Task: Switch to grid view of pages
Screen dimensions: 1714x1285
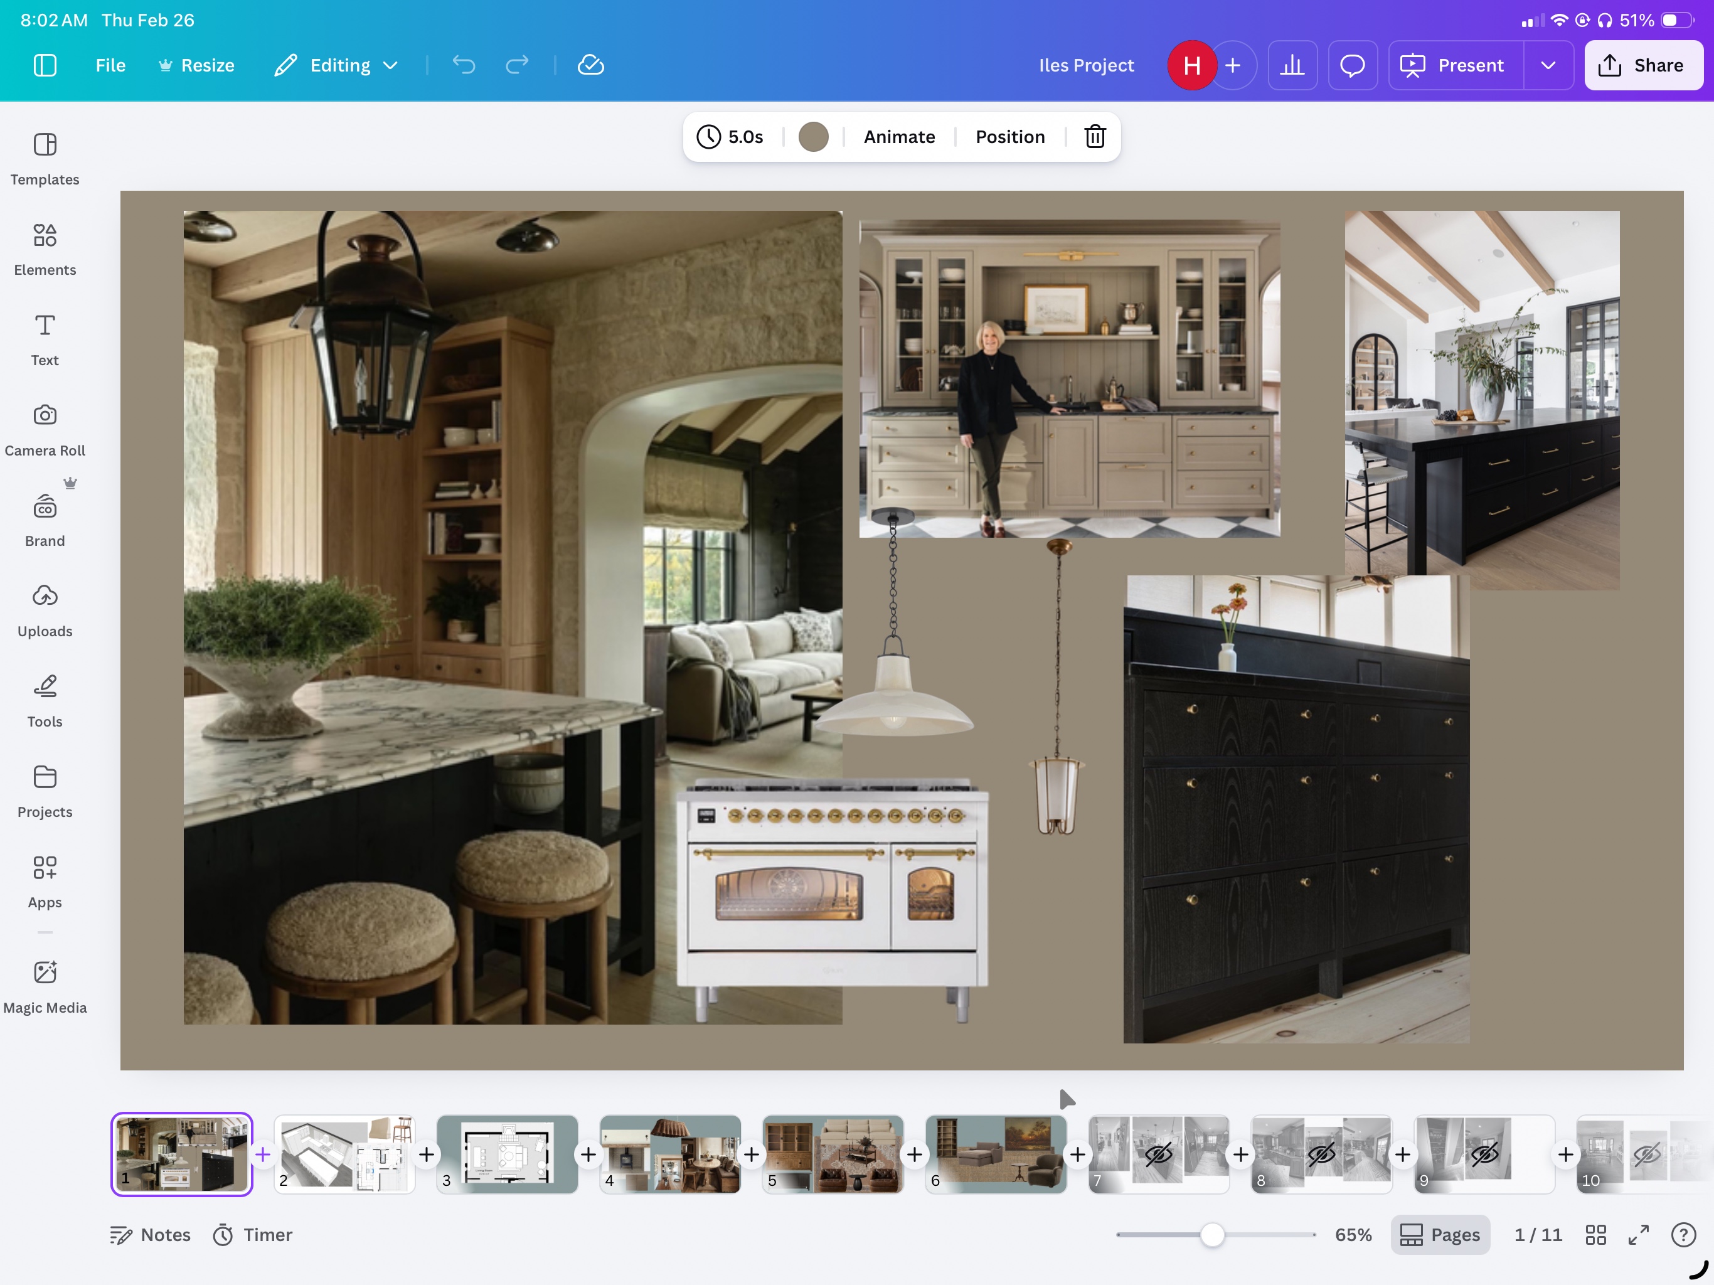Action: [x=1595, y=1235]
